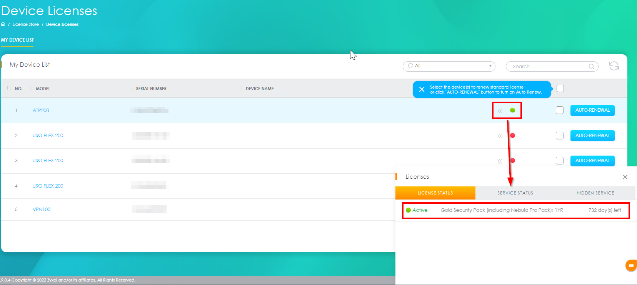Sort by SERIAL NUMBER column header
This screenshot has height=285, width=637.
(151, 89)
